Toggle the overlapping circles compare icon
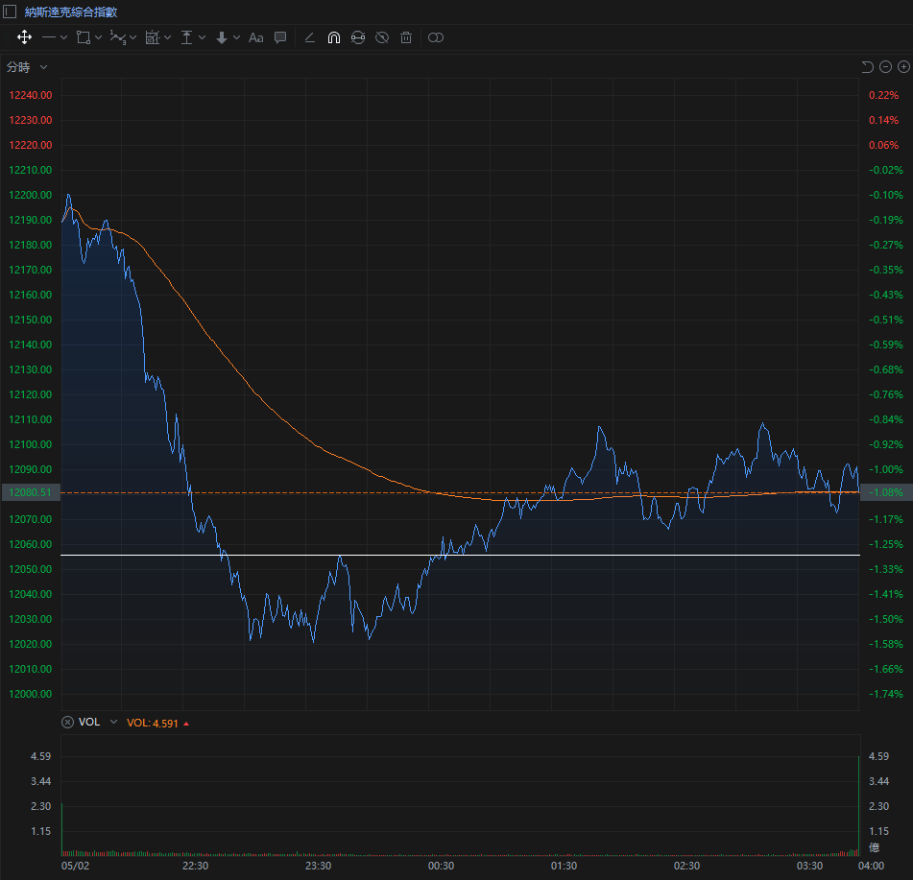This screenshot has width=913, height=880. pos(436,37)
